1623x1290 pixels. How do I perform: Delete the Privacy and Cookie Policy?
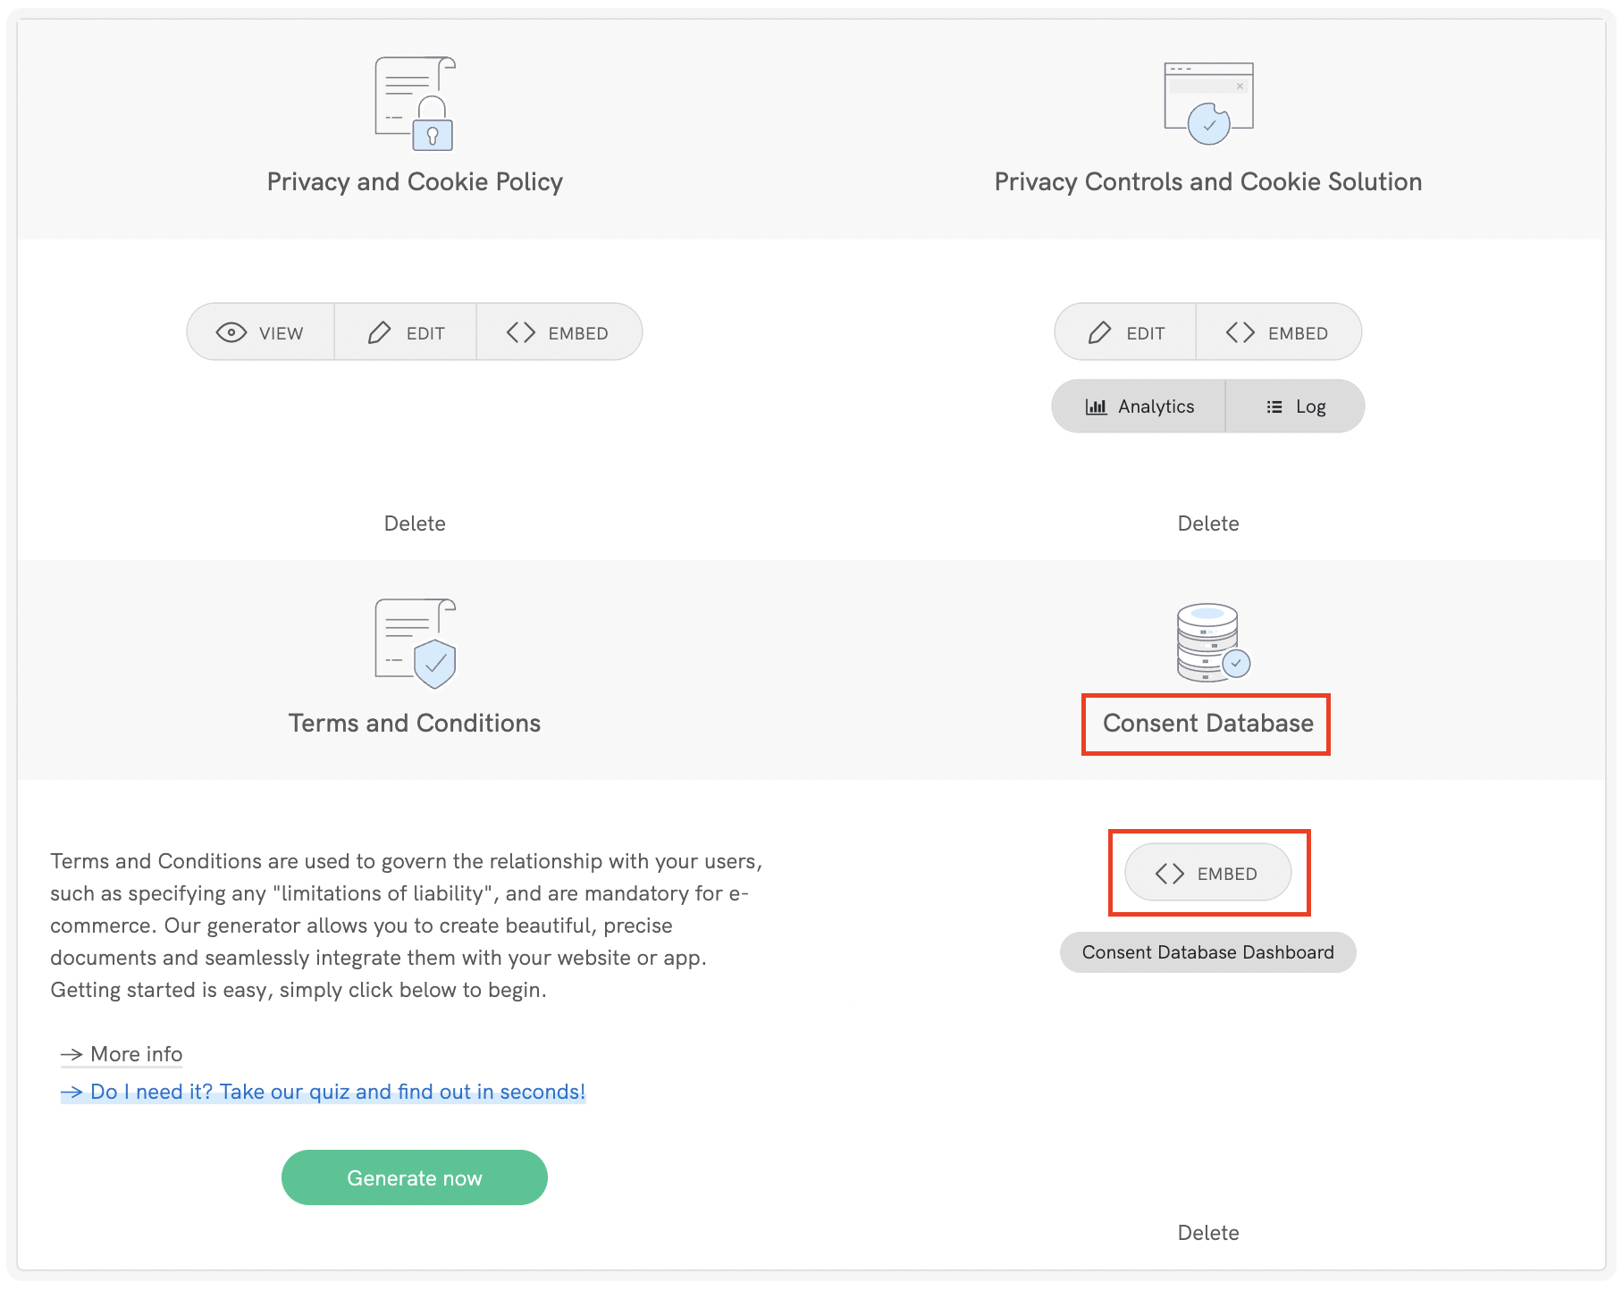415,523
